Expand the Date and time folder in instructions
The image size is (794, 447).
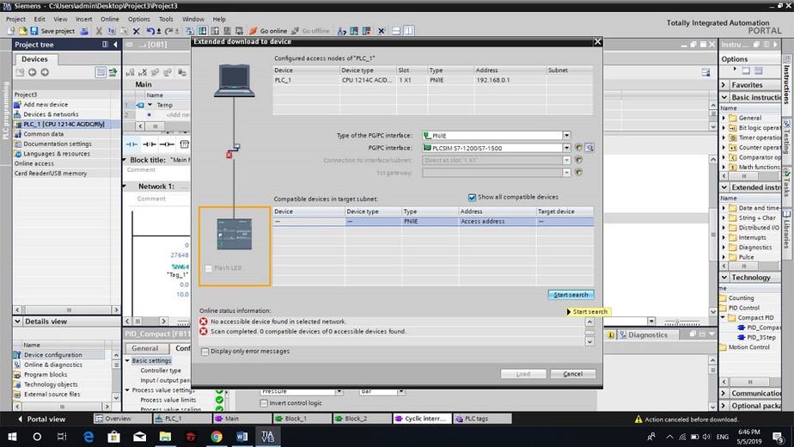click(724, 208)
